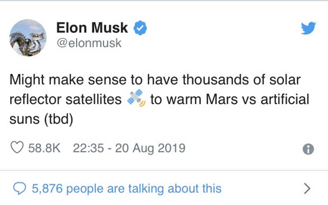The width and height of the screenshot is (328, 205).
Task: Open the Twitter bird logo
Action: point(308,27)
